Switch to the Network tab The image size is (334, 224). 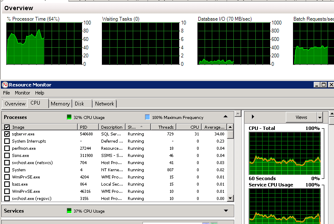pyautogui.click(x=104, y=104)
